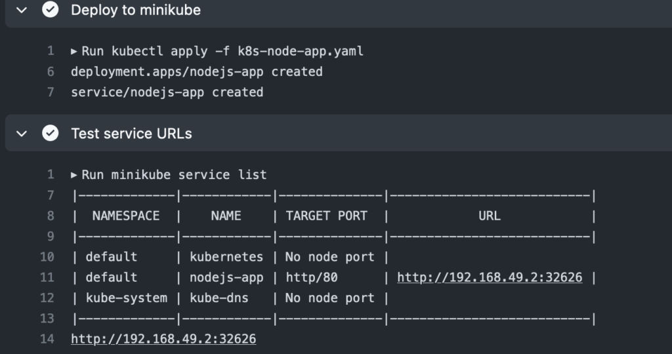This screenshot has height=354, width=672.
Task: Click the Deploy to minikube step title
Action: tap(136, 10)
